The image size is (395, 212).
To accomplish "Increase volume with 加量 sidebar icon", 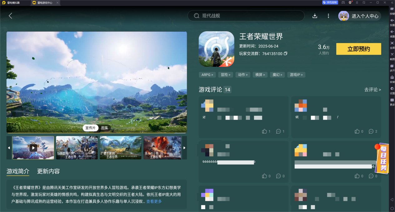I will tap(392, 22).
